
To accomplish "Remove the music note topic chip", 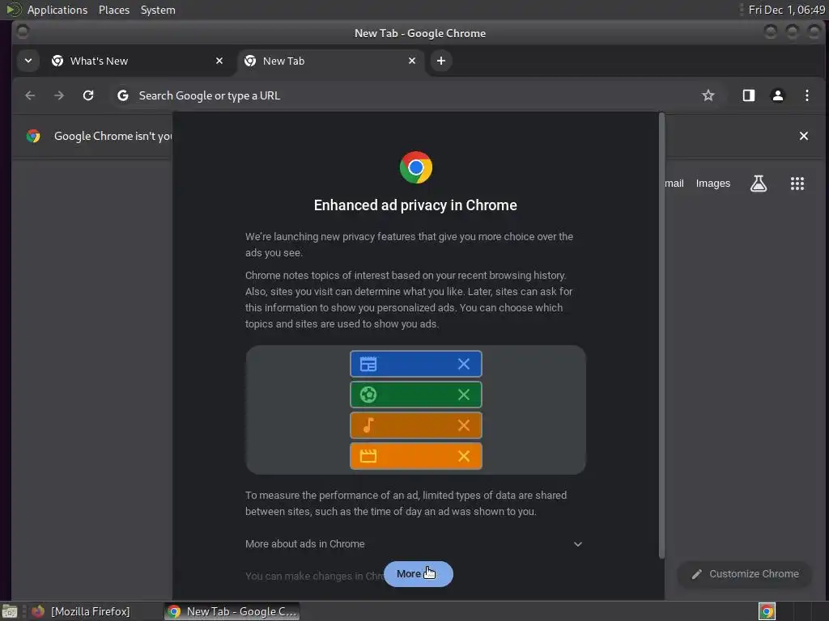I will click(x=464, y=425).
